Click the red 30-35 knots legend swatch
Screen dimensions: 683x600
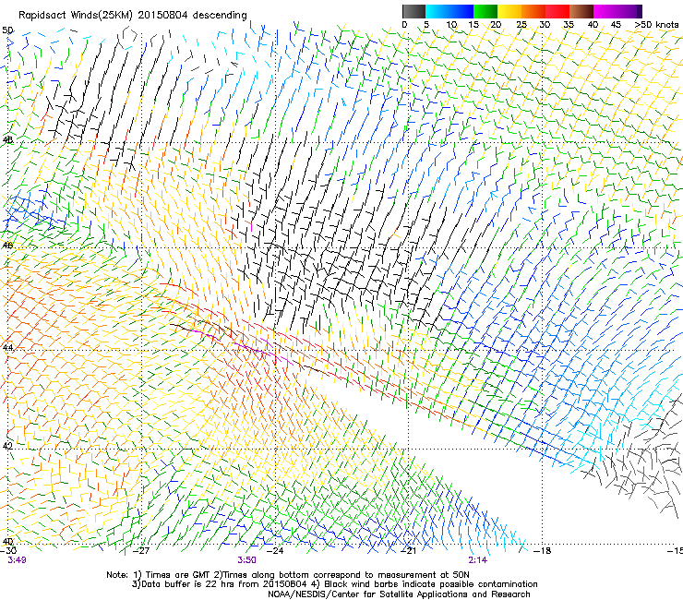point(557,11)
